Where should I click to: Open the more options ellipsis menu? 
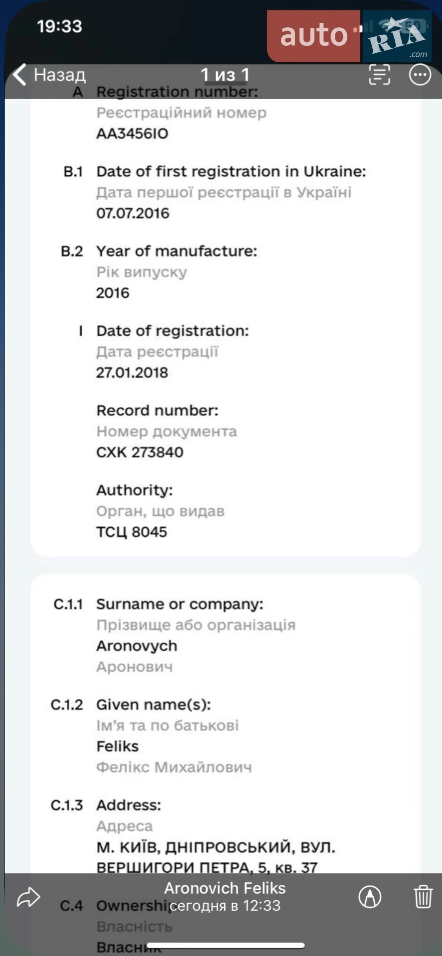(420, 75)
